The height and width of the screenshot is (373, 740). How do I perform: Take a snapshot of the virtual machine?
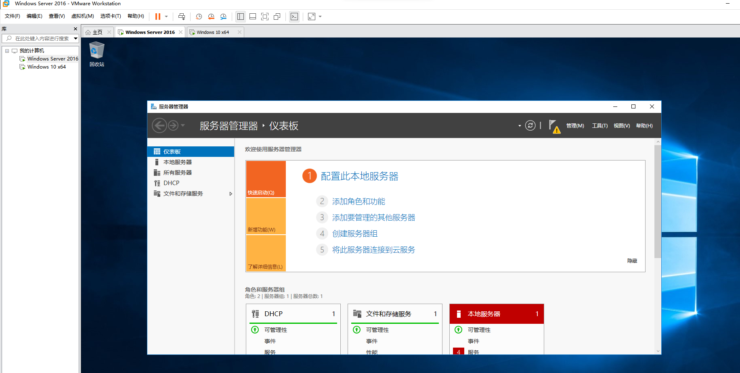199,17
